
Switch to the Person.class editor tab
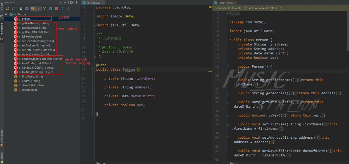coord(225,3)
